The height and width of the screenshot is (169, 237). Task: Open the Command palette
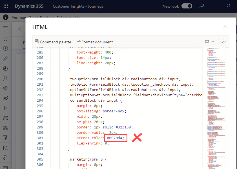[x=53, y=42]
